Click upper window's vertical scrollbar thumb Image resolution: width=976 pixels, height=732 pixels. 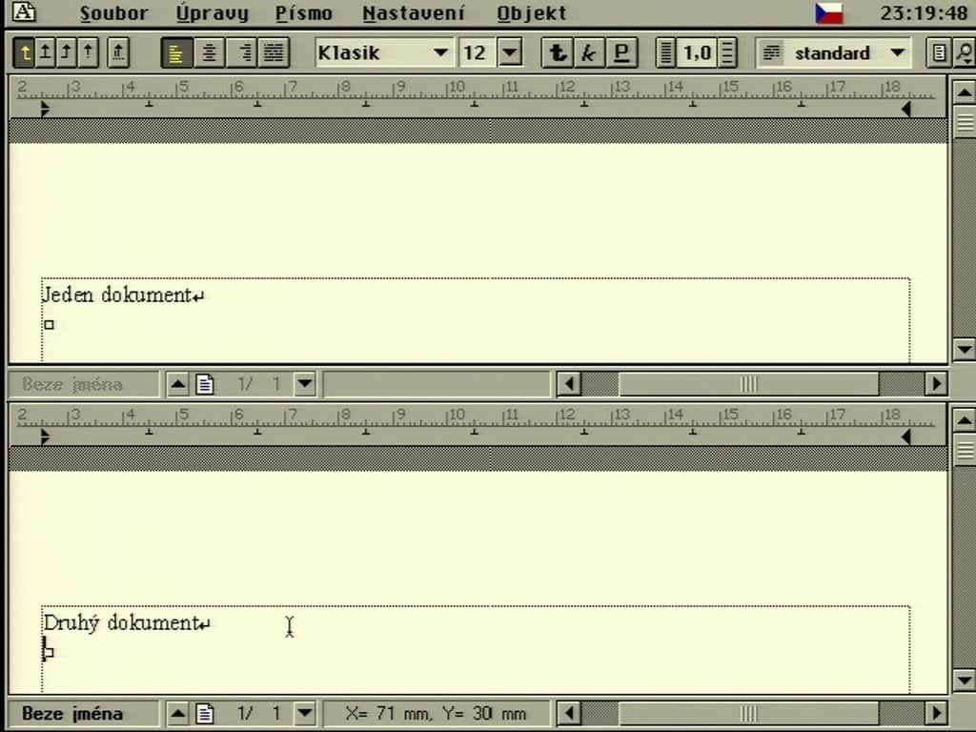(964, 121)
